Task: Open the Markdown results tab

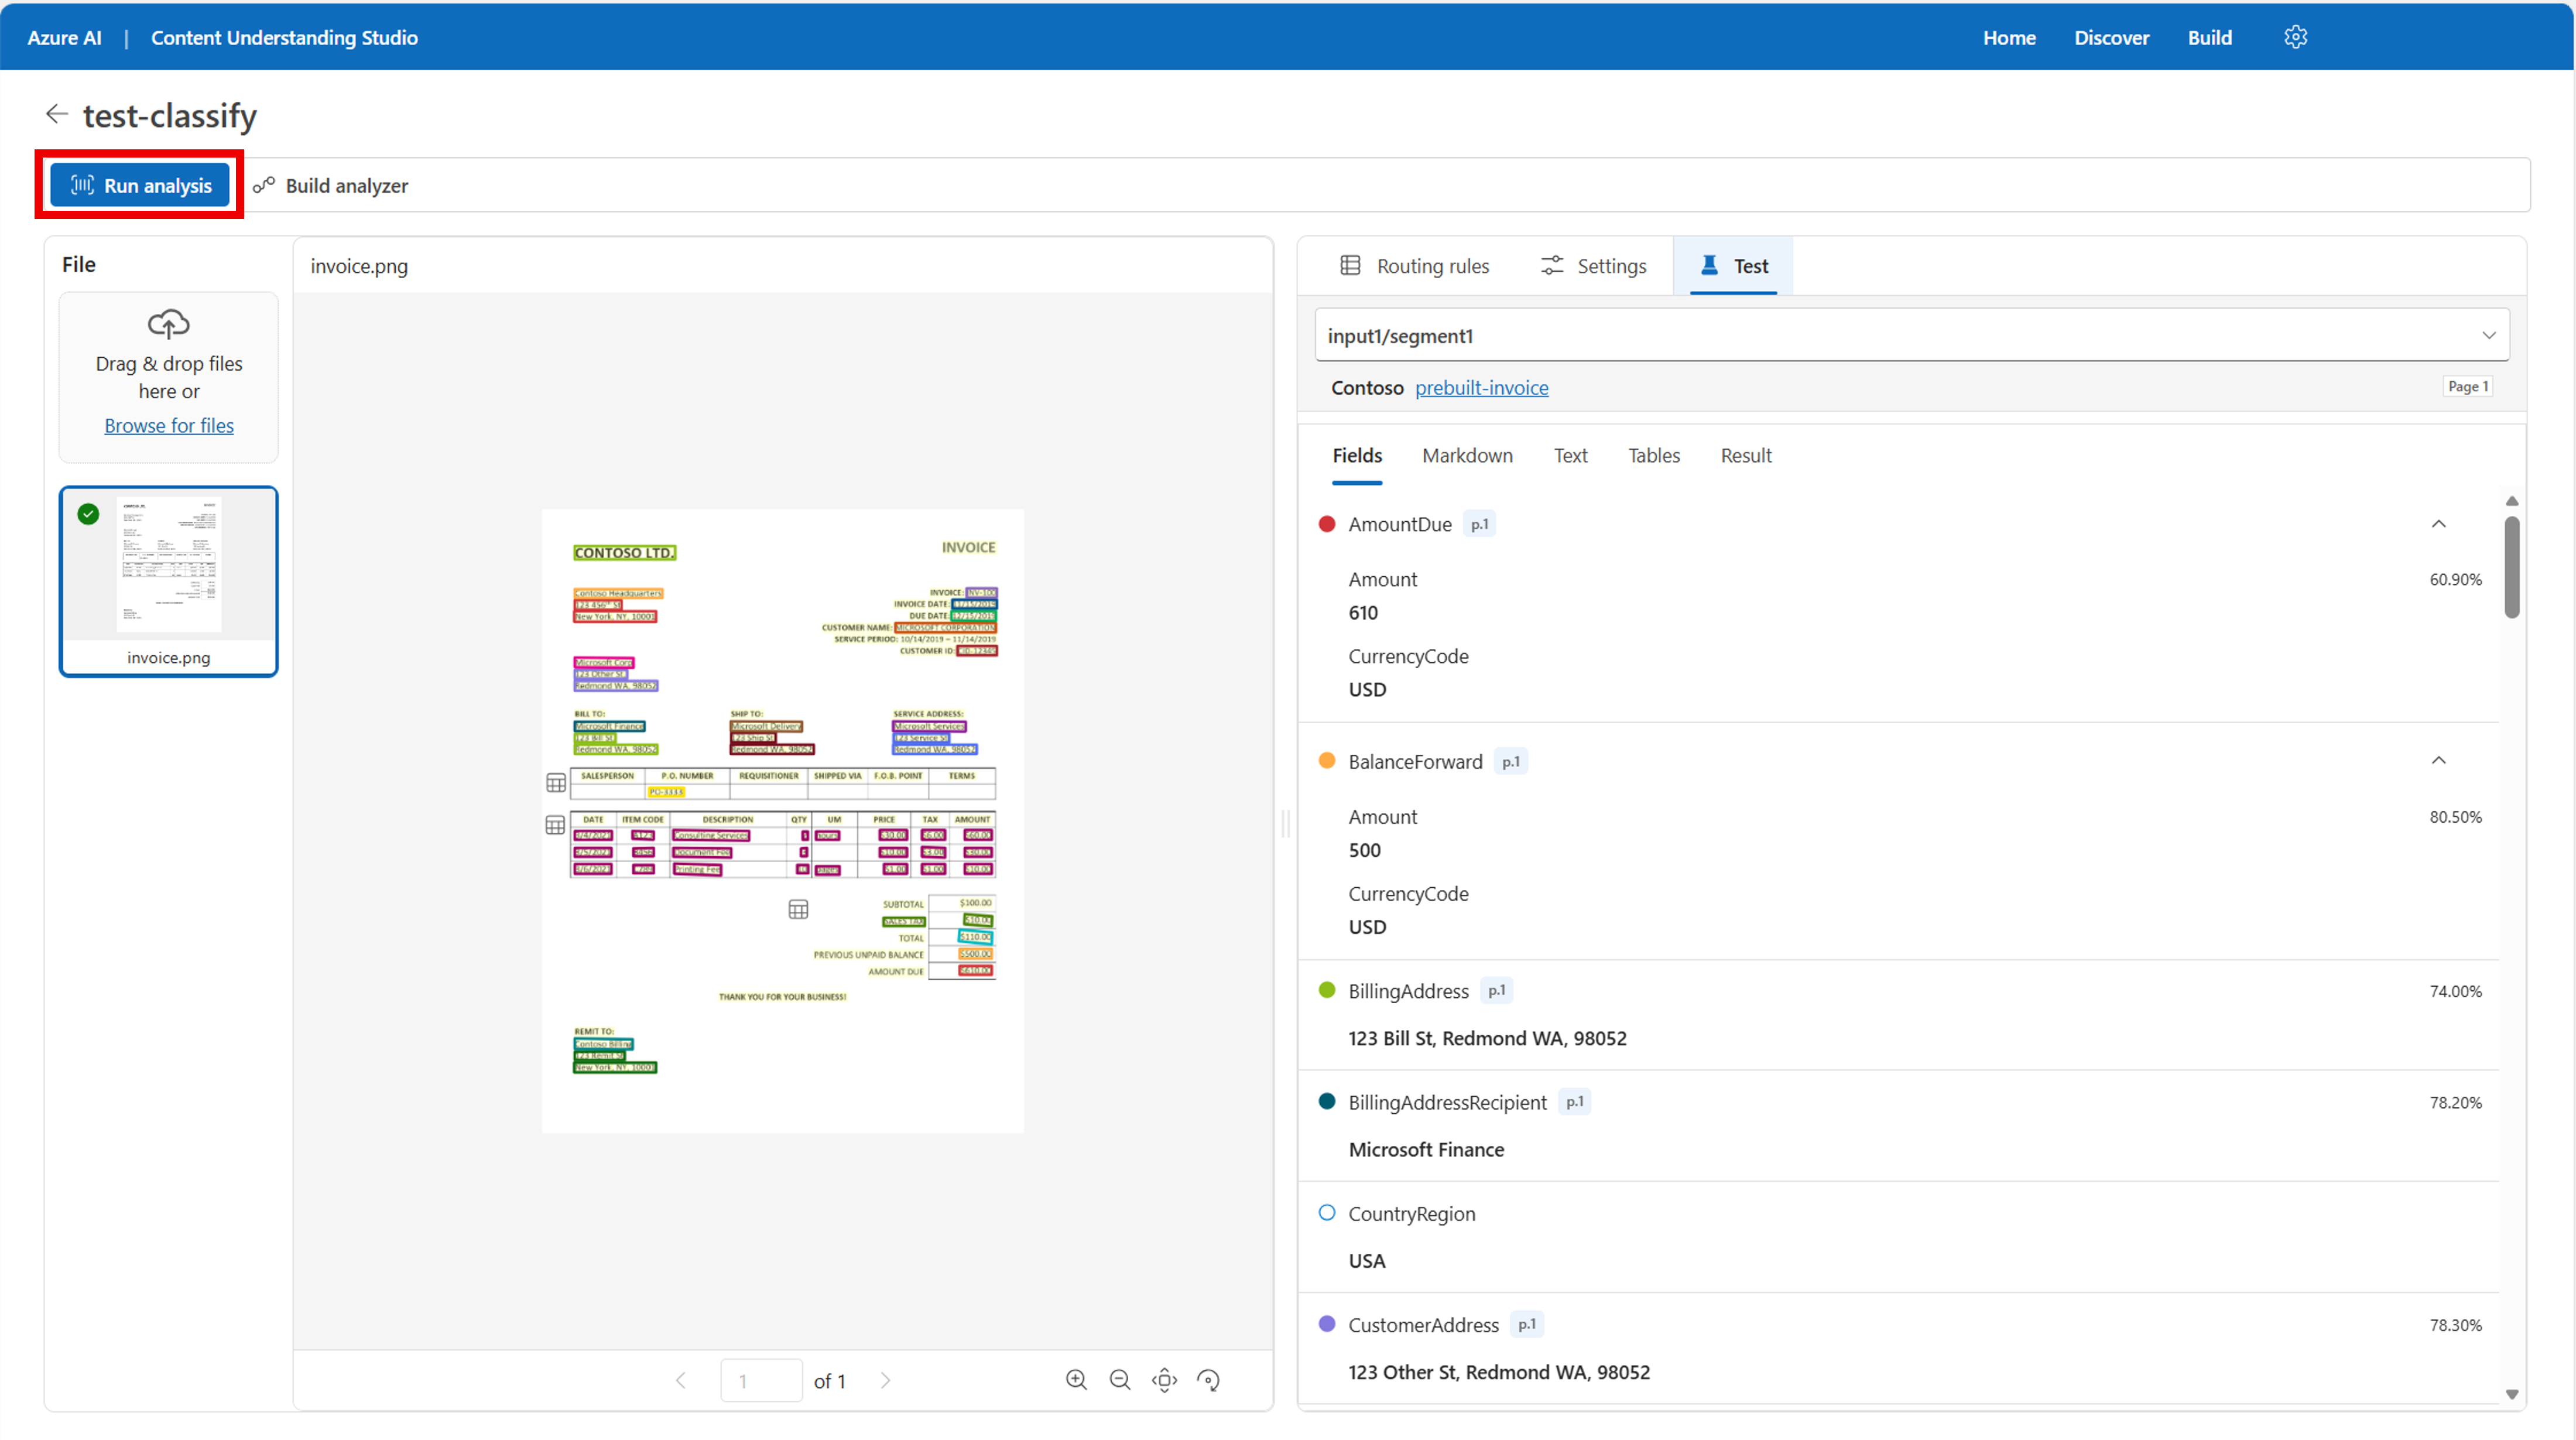Action: (1467, 456)
